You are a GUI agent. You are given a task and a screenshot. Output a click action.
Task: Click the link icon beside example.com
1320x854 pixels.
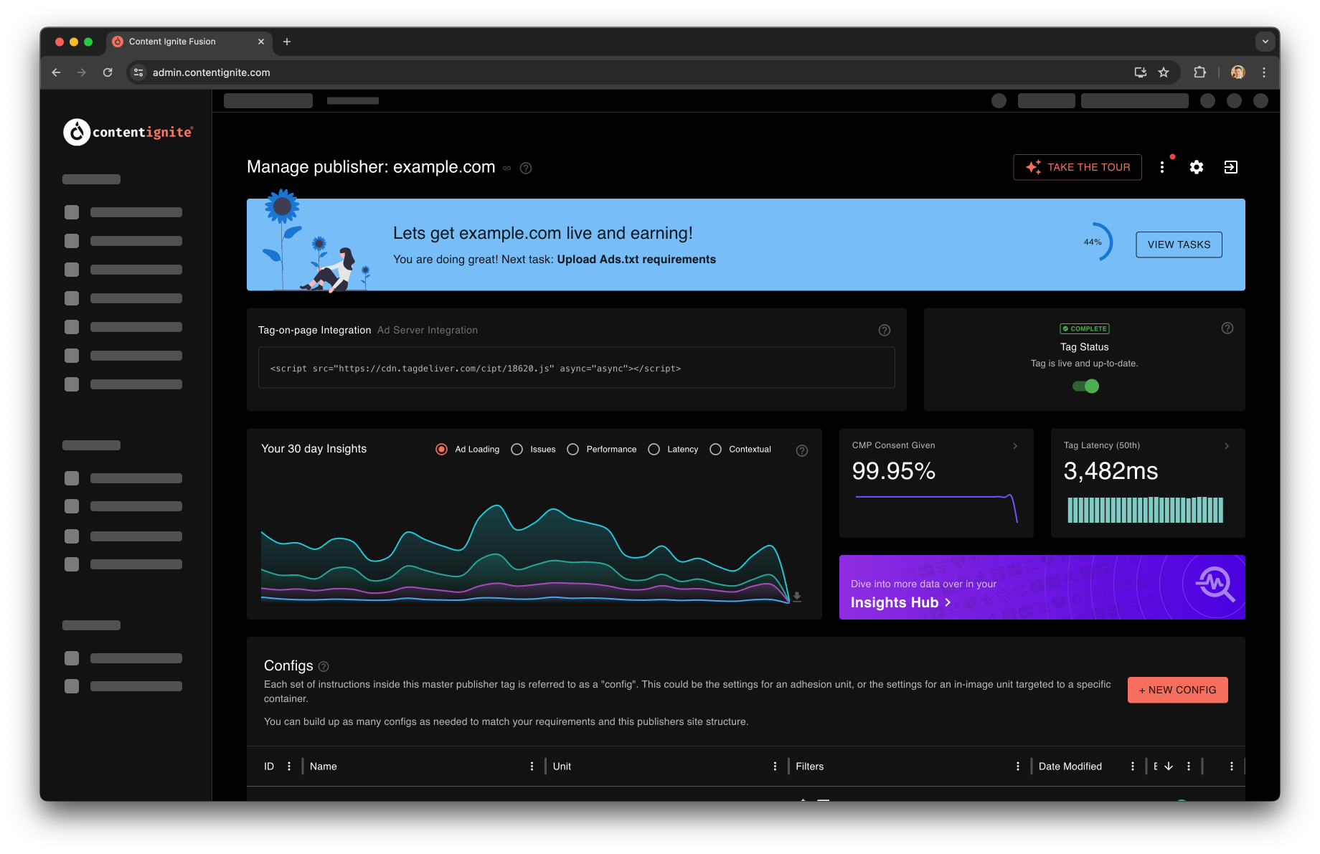pyautogui.click(x=506, y=169)
